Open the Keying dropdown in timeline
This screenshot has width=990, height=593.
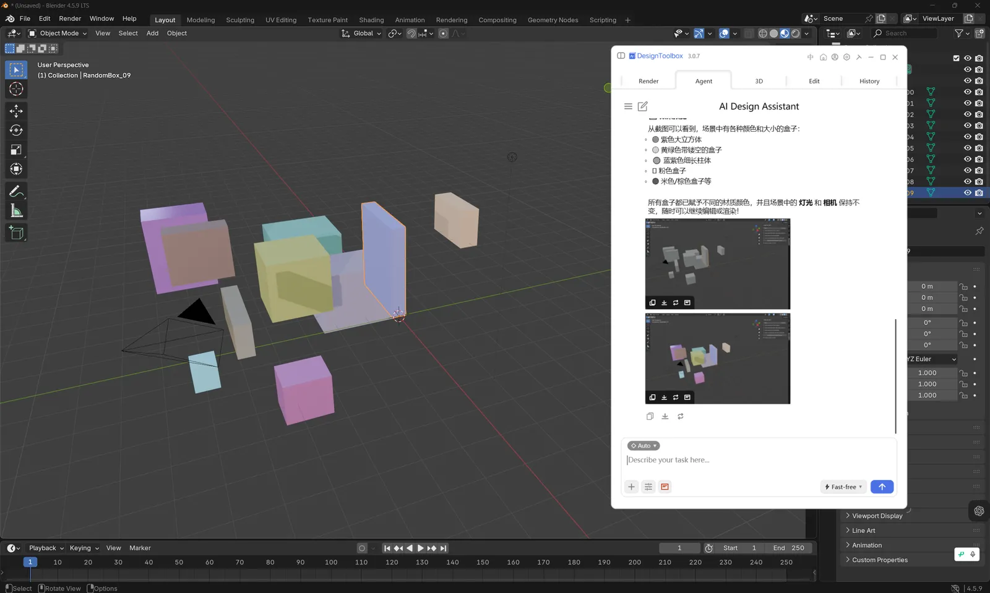pyautogui.click(x=84, y=548)
